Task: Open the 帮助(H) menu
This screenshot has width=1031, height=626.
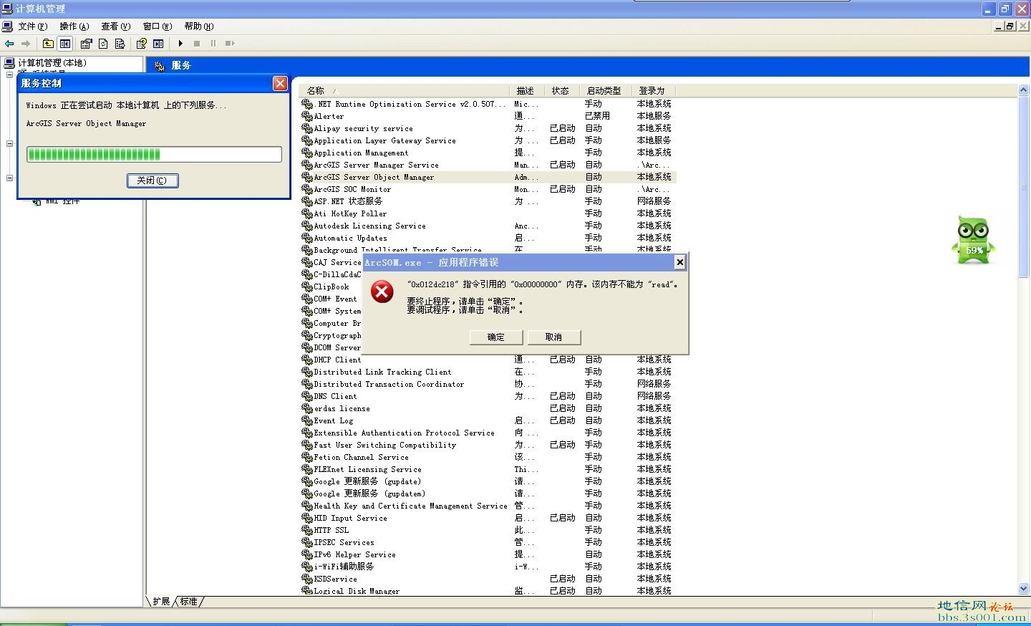Action: click(199, 27)
